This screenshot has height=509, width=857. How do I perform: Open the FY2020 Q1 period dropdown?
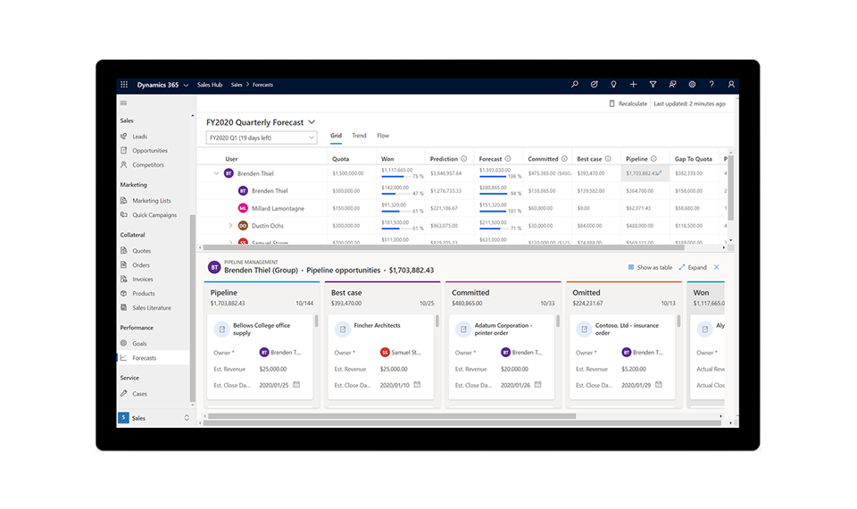(x=261, y=138)
